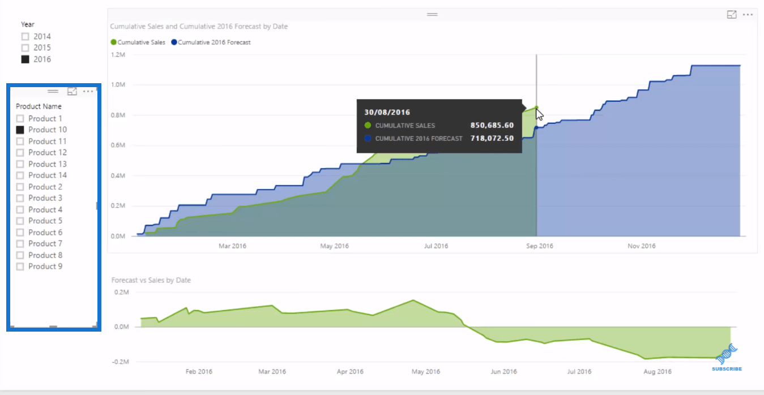The height and width of the screenshot is (395, 764).
Task: Click the Jul 2016 label on cumulative chart
Action: point(436,246)
